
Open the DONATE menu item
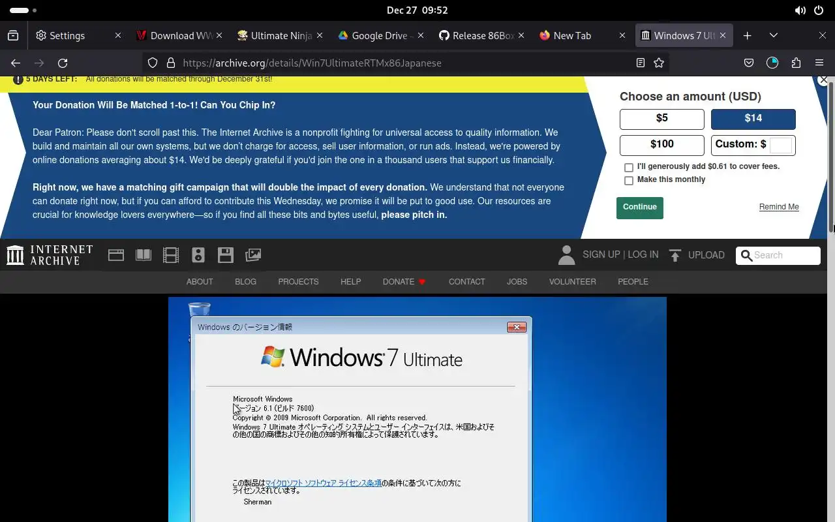click(x=404, y=282)
